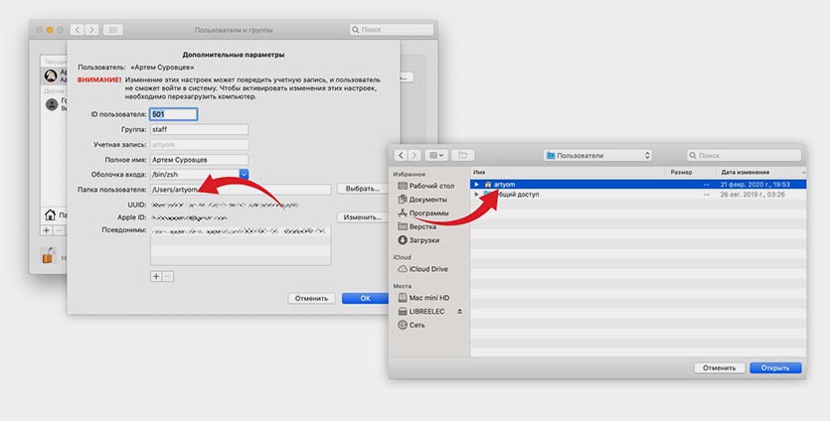Viewport: 830px width, 421px height.
Task: Sort by Имя column header
Action: 568,173
